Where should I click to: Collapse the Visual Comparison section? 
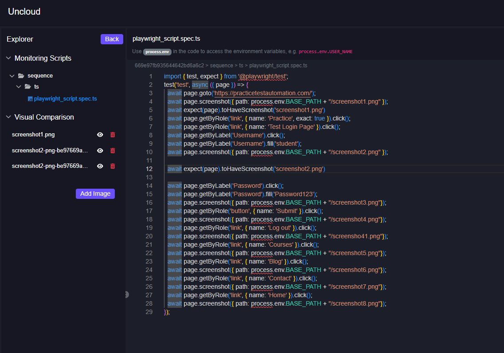click(8, 117)
